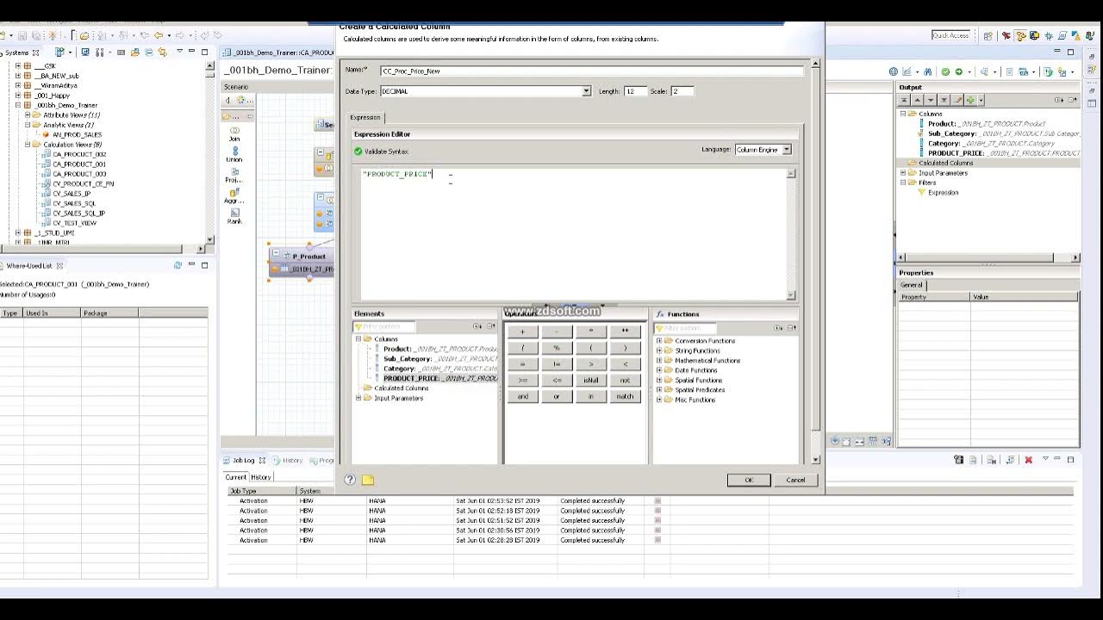This screenshot has width=1103, height=620.
Task: Select the Join node in the palette
Action: [x=234, y=133]
